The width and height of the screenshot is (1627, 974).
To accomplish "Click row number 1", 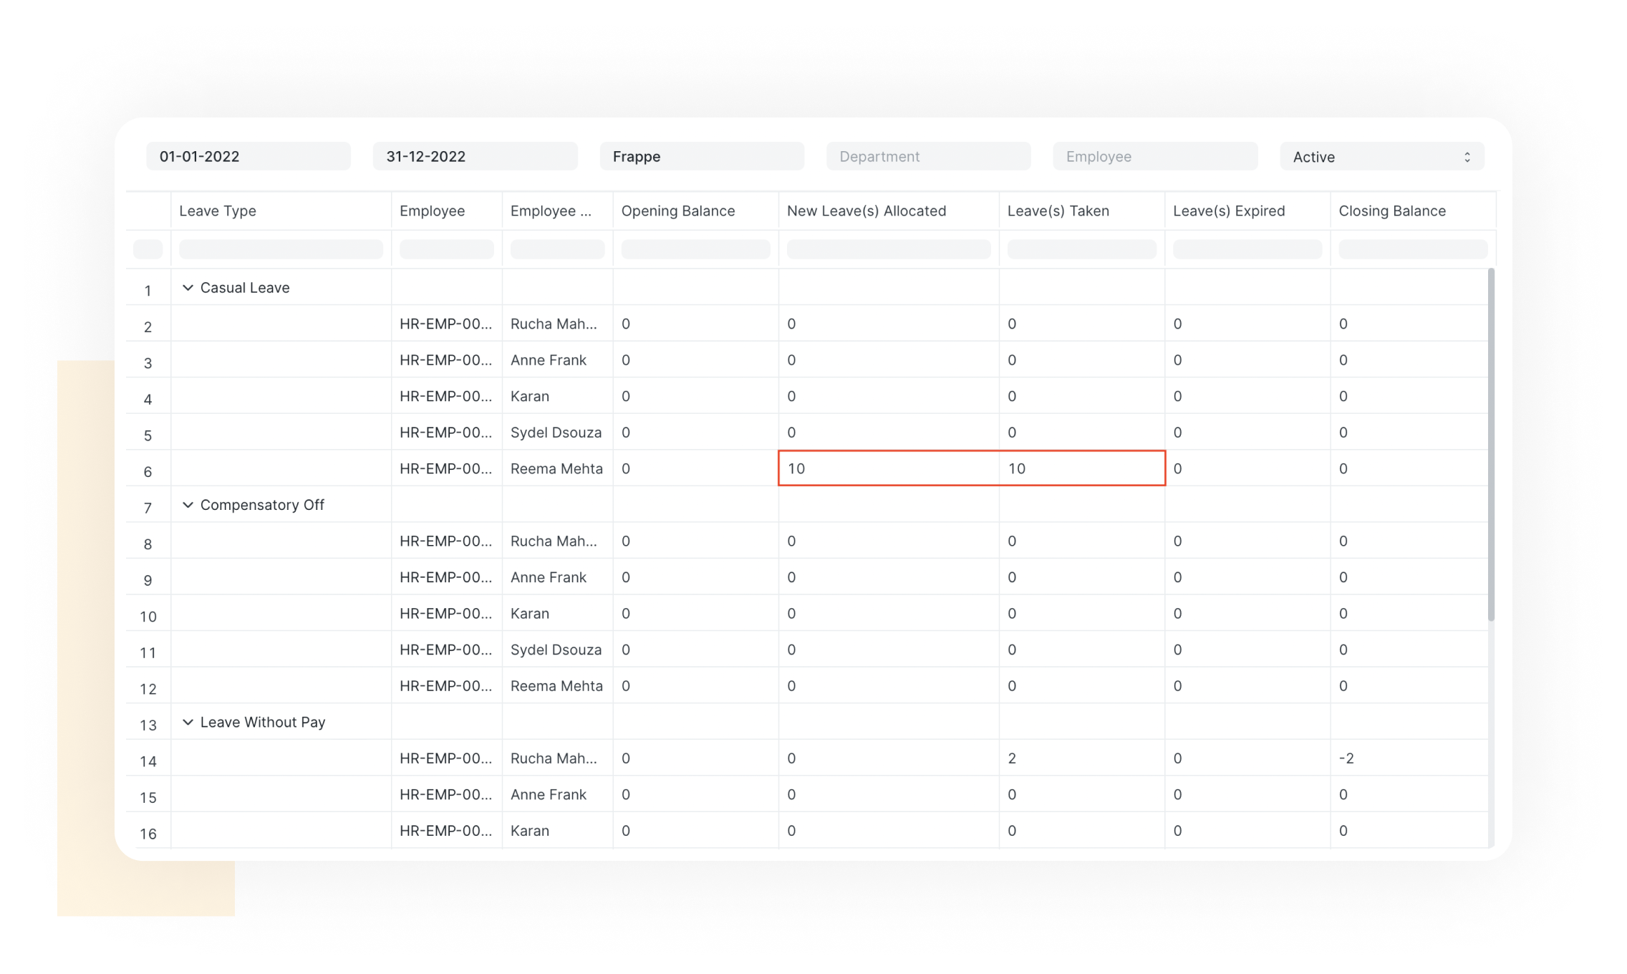I will coord(148,291).
